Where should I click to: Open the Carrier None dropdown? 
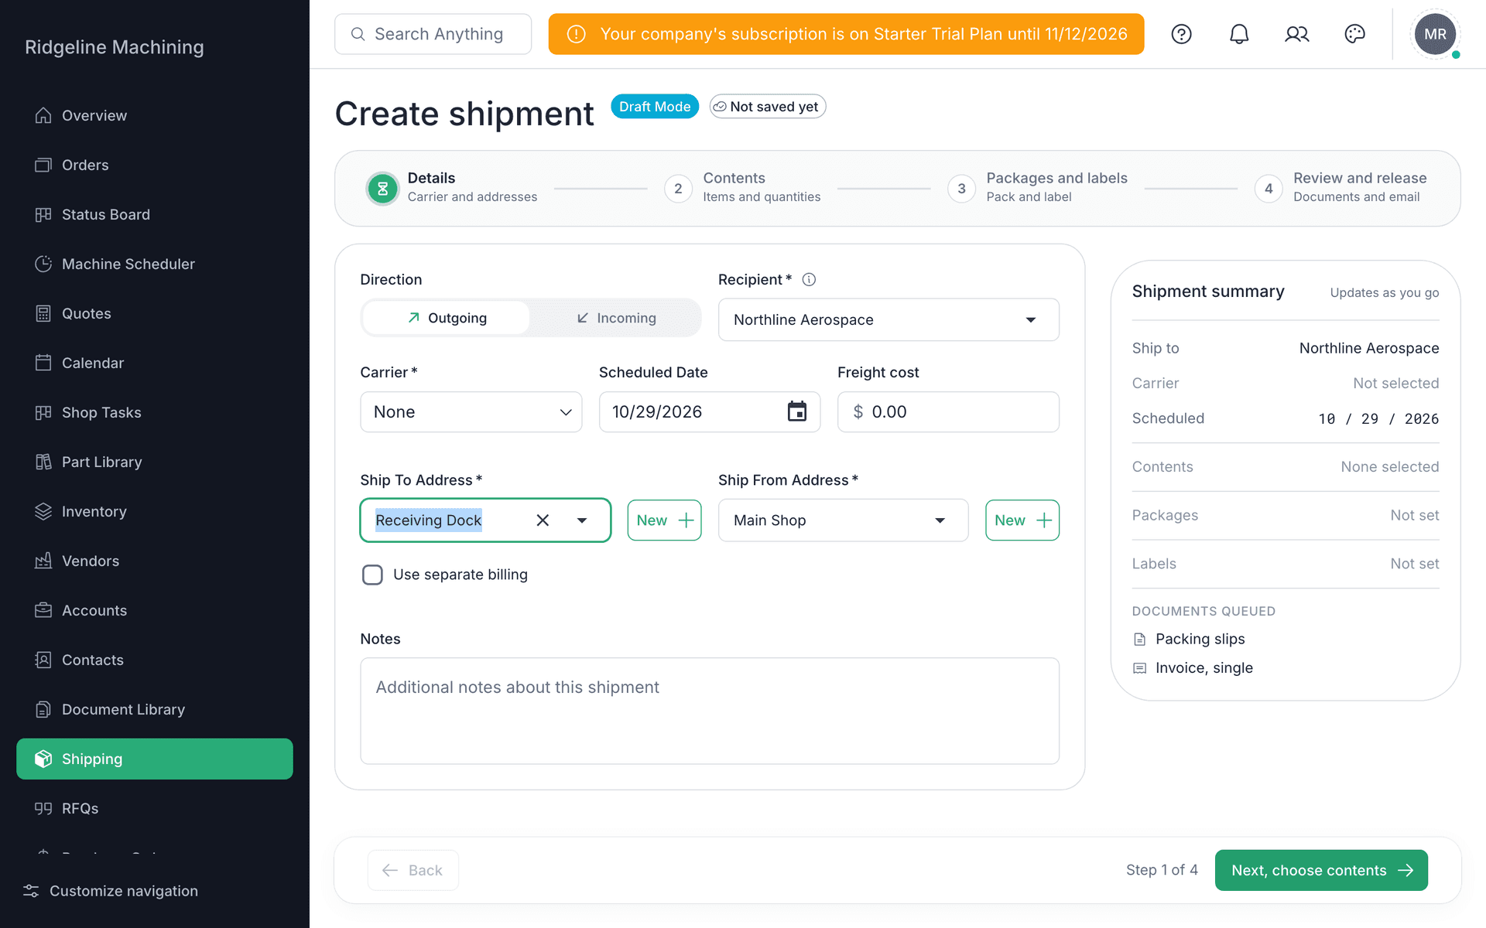[471, 411]
